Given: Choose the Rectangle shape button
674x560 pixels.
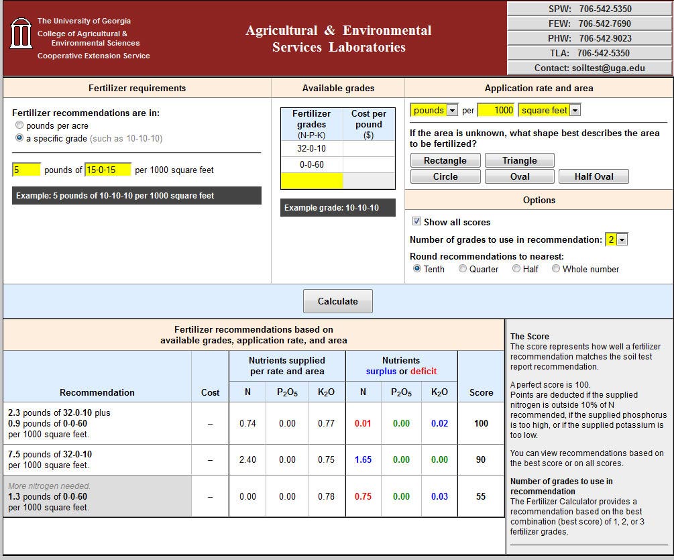Looking at the screenshot, I should pyautogui.click(x=445, y=160).
